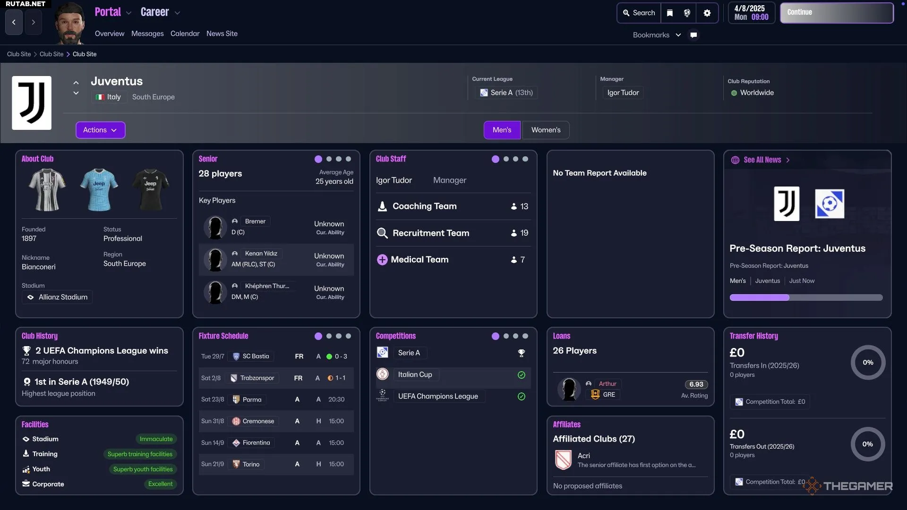Select second page dot in Senior panel
This screenshot has height=510, width=907.
[329, 159]
